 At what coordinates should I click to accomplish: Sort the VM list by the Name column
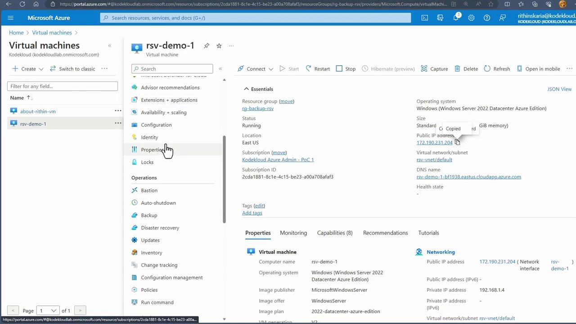pos(21,98)
